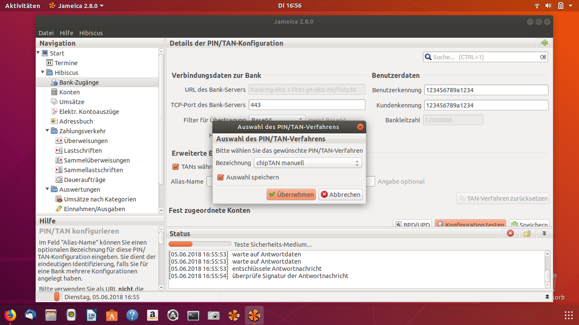Collapse the Start tree node
Screen dimensions: 579x325
tap(38, 52)
